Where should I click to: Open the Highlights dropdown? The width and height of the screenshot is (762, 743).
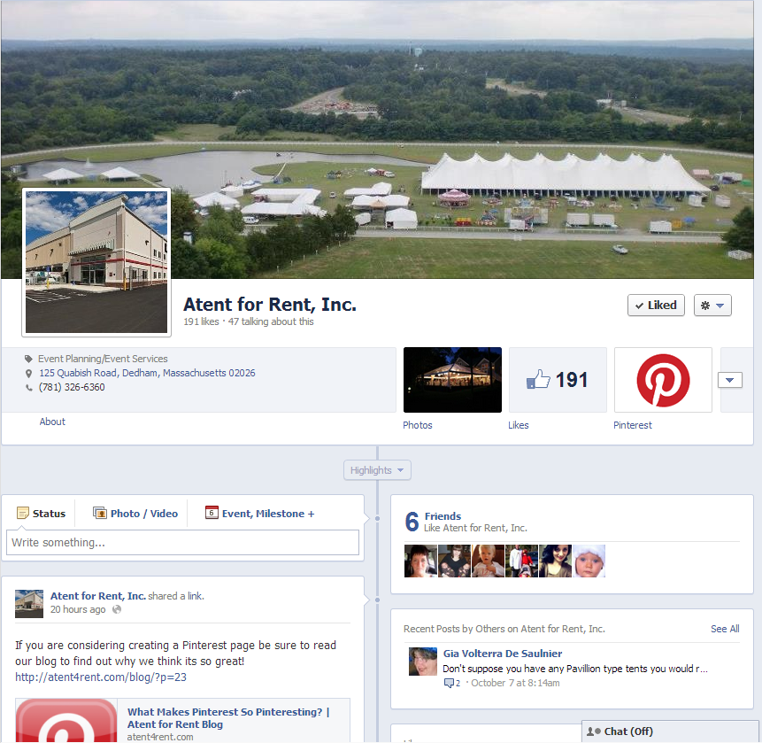[x=377, y=470]
